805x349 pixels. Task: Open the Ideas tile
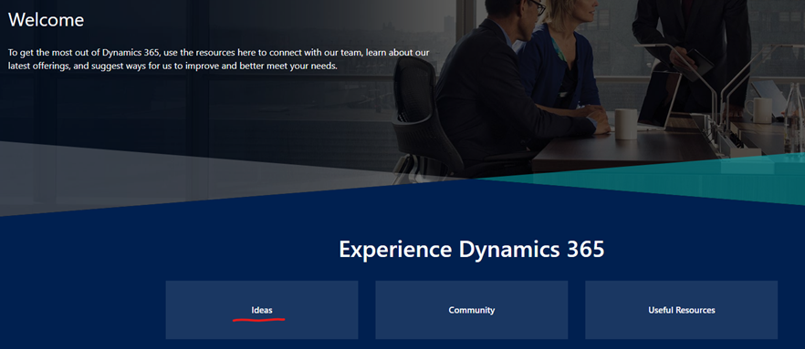[262, 310]
